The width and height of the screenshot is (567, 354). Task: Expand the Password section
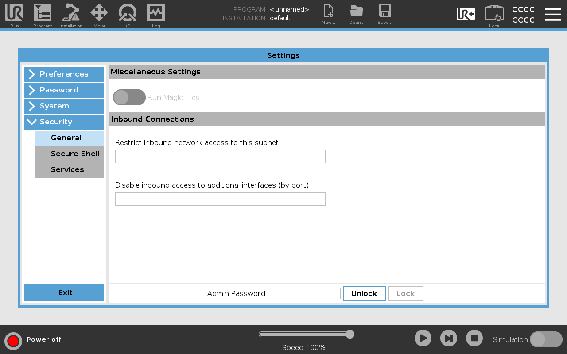(64, 90)
